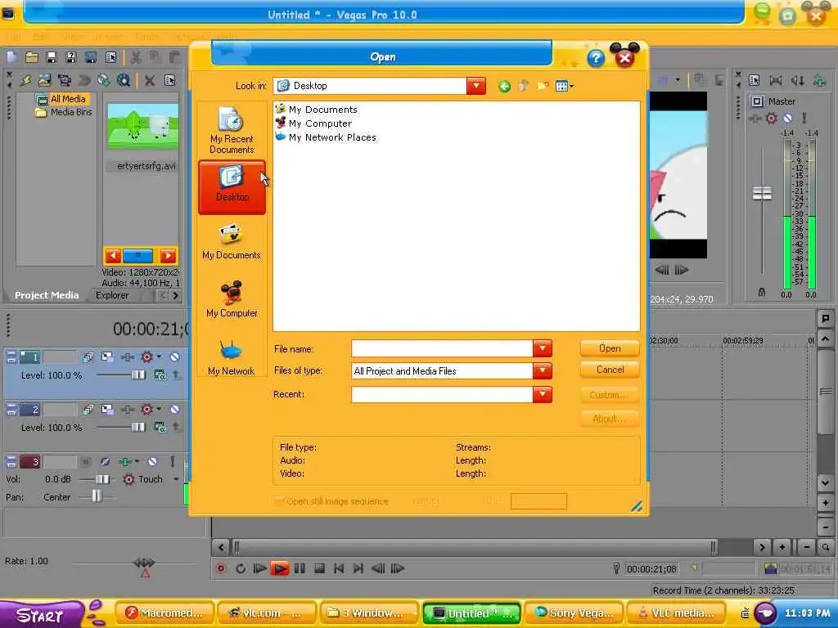The width and height of the screenshot is (838, 628).
Task: Switch to Sony Vega taskbar window
Action: [574, 613]
